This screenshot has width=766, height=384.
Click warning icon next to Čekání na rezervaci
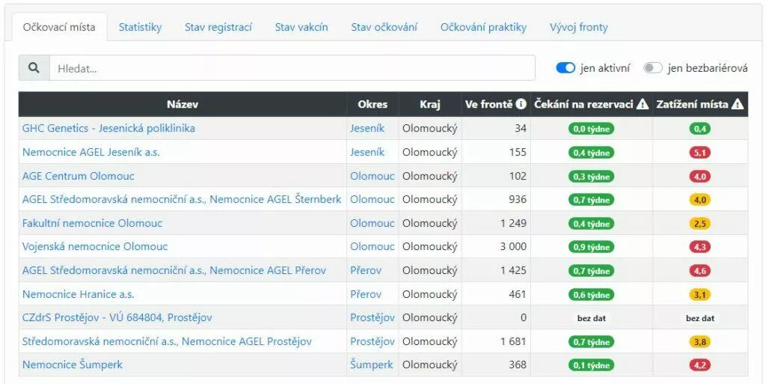(643, 105)
